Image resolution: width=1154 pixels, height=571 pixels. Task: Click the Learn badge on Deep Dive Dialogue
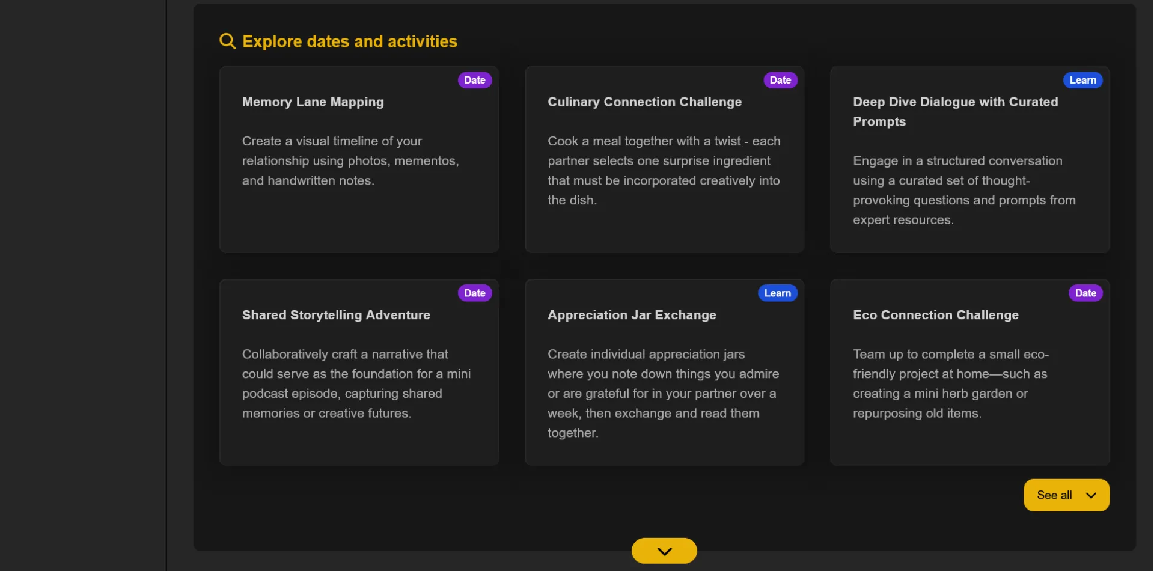[x=1083, y=80]
